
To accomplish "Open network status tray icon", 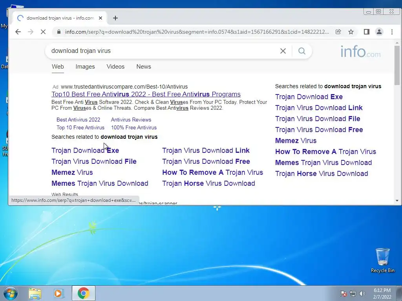I will (353, 294).
